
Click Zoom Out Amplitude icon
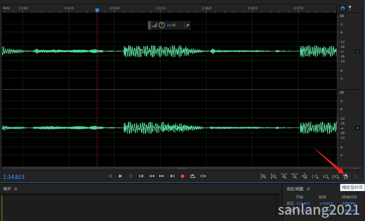tap(274, 176)
